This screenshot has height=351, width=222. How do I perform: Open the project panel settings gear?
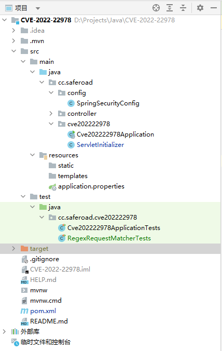200,8
